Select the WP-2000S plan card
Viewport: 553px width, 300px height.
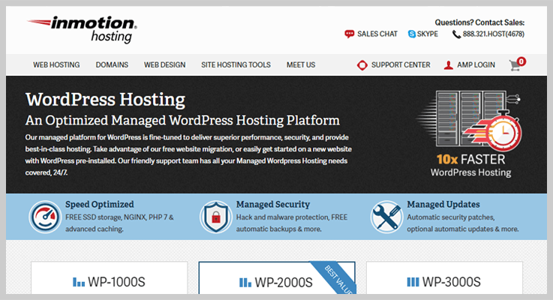[277, 277]
